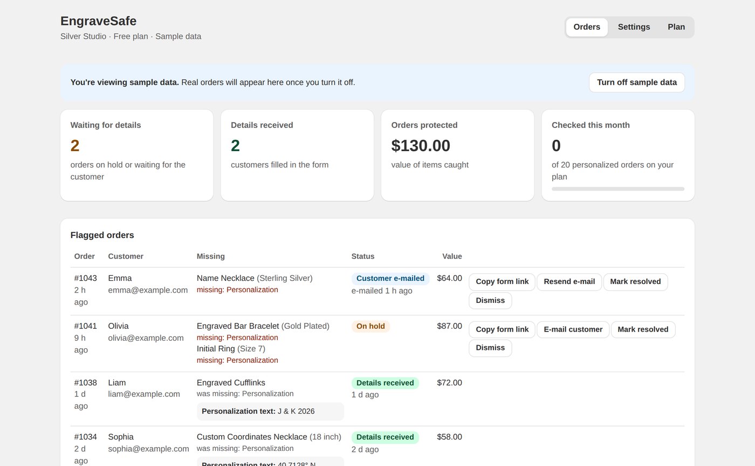Mark order #1041 resolved
The width and height of the screenshot is (755, 466).
click(x=643, y=329)
